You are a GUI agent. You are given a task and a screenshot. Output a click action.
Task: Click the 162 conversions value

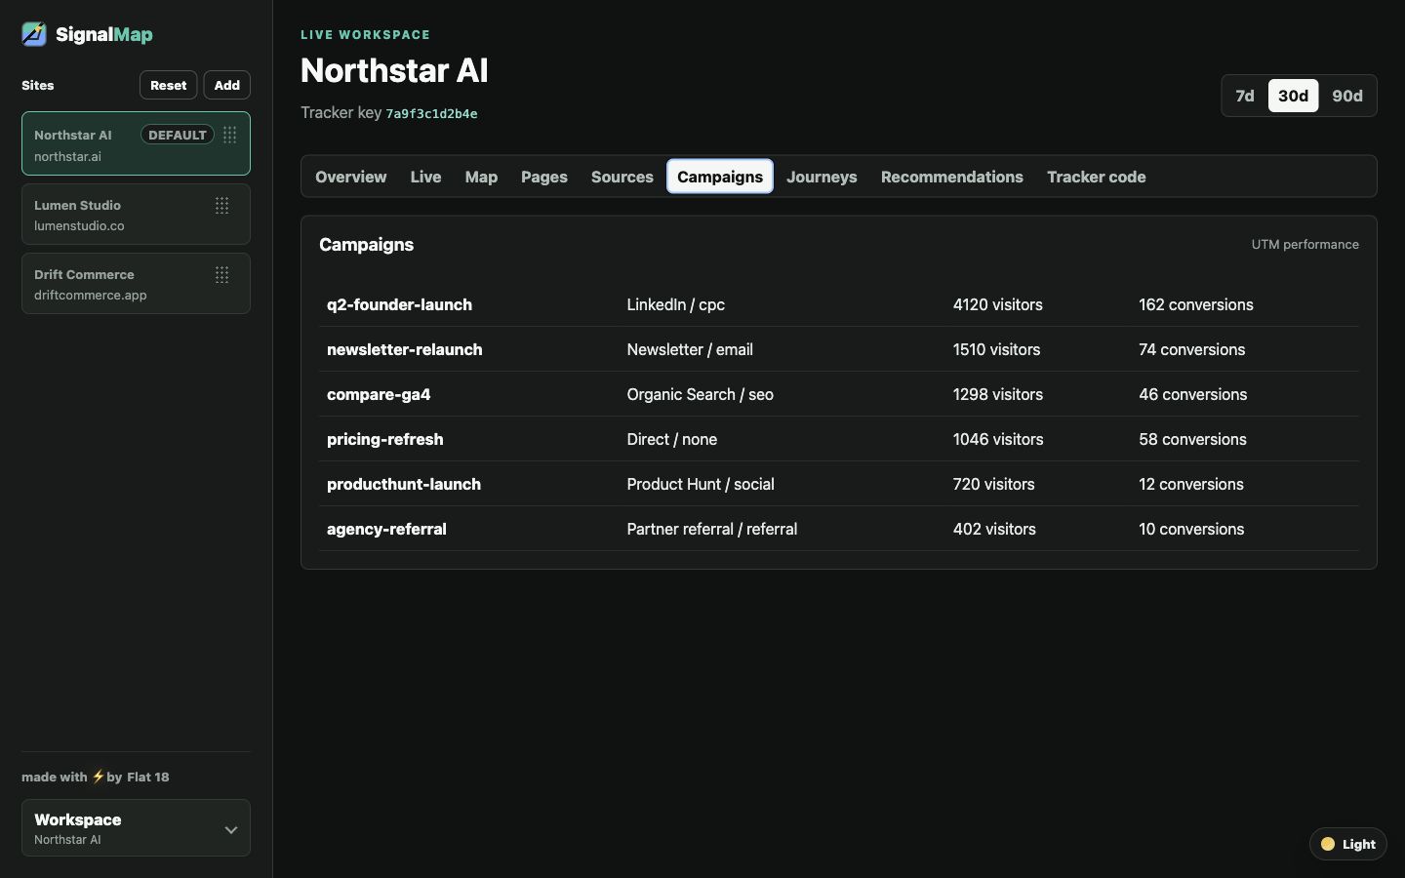[x=1195, y=304]
